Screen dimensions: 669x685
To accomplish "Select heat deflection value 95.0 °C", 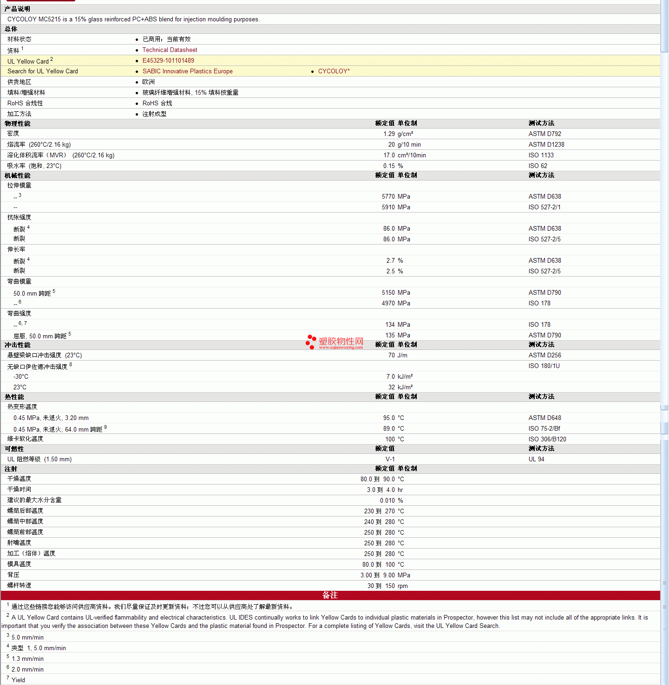I will coord(394,418).
